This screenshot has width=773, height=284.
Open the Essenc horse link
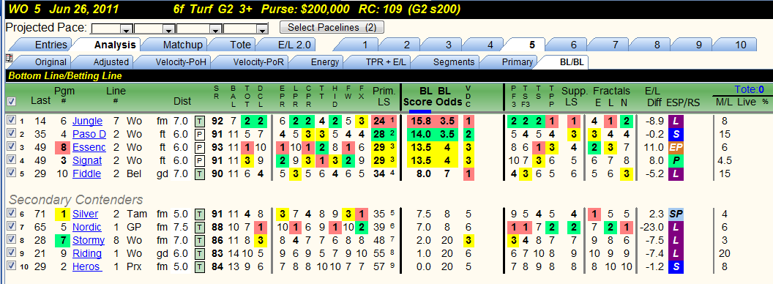tap(89, 147)
